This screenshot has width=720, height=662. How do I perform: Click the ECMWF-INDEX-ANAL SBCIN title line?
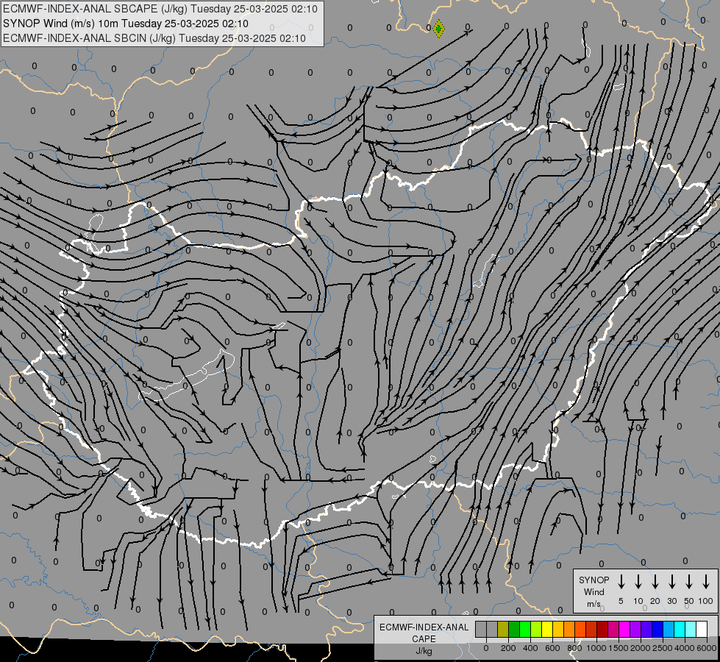pos(154,38)
